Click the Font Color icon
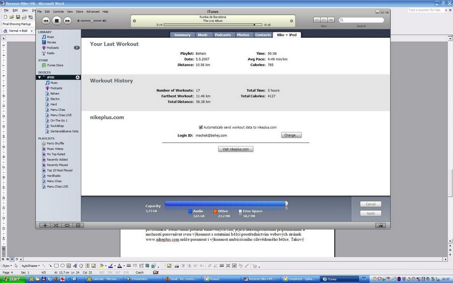This screenshot has height=283, width=453. [119, 266]
